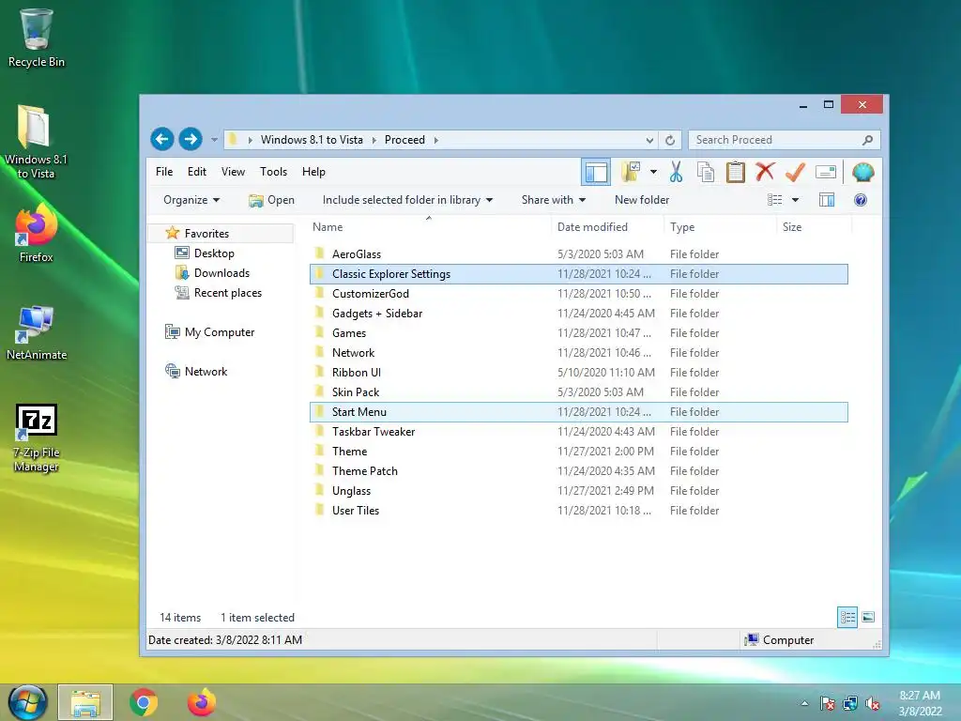The height and width of the screenshot is (721, 961).
Task: Open Chrome from the taskbar
Action: coord(144,702)
